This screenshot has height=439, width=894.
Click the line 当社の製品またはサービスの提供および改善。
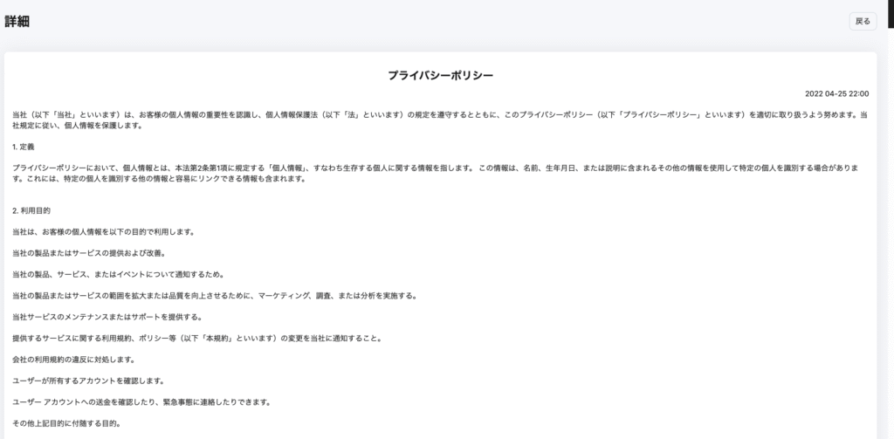[89, 253]
